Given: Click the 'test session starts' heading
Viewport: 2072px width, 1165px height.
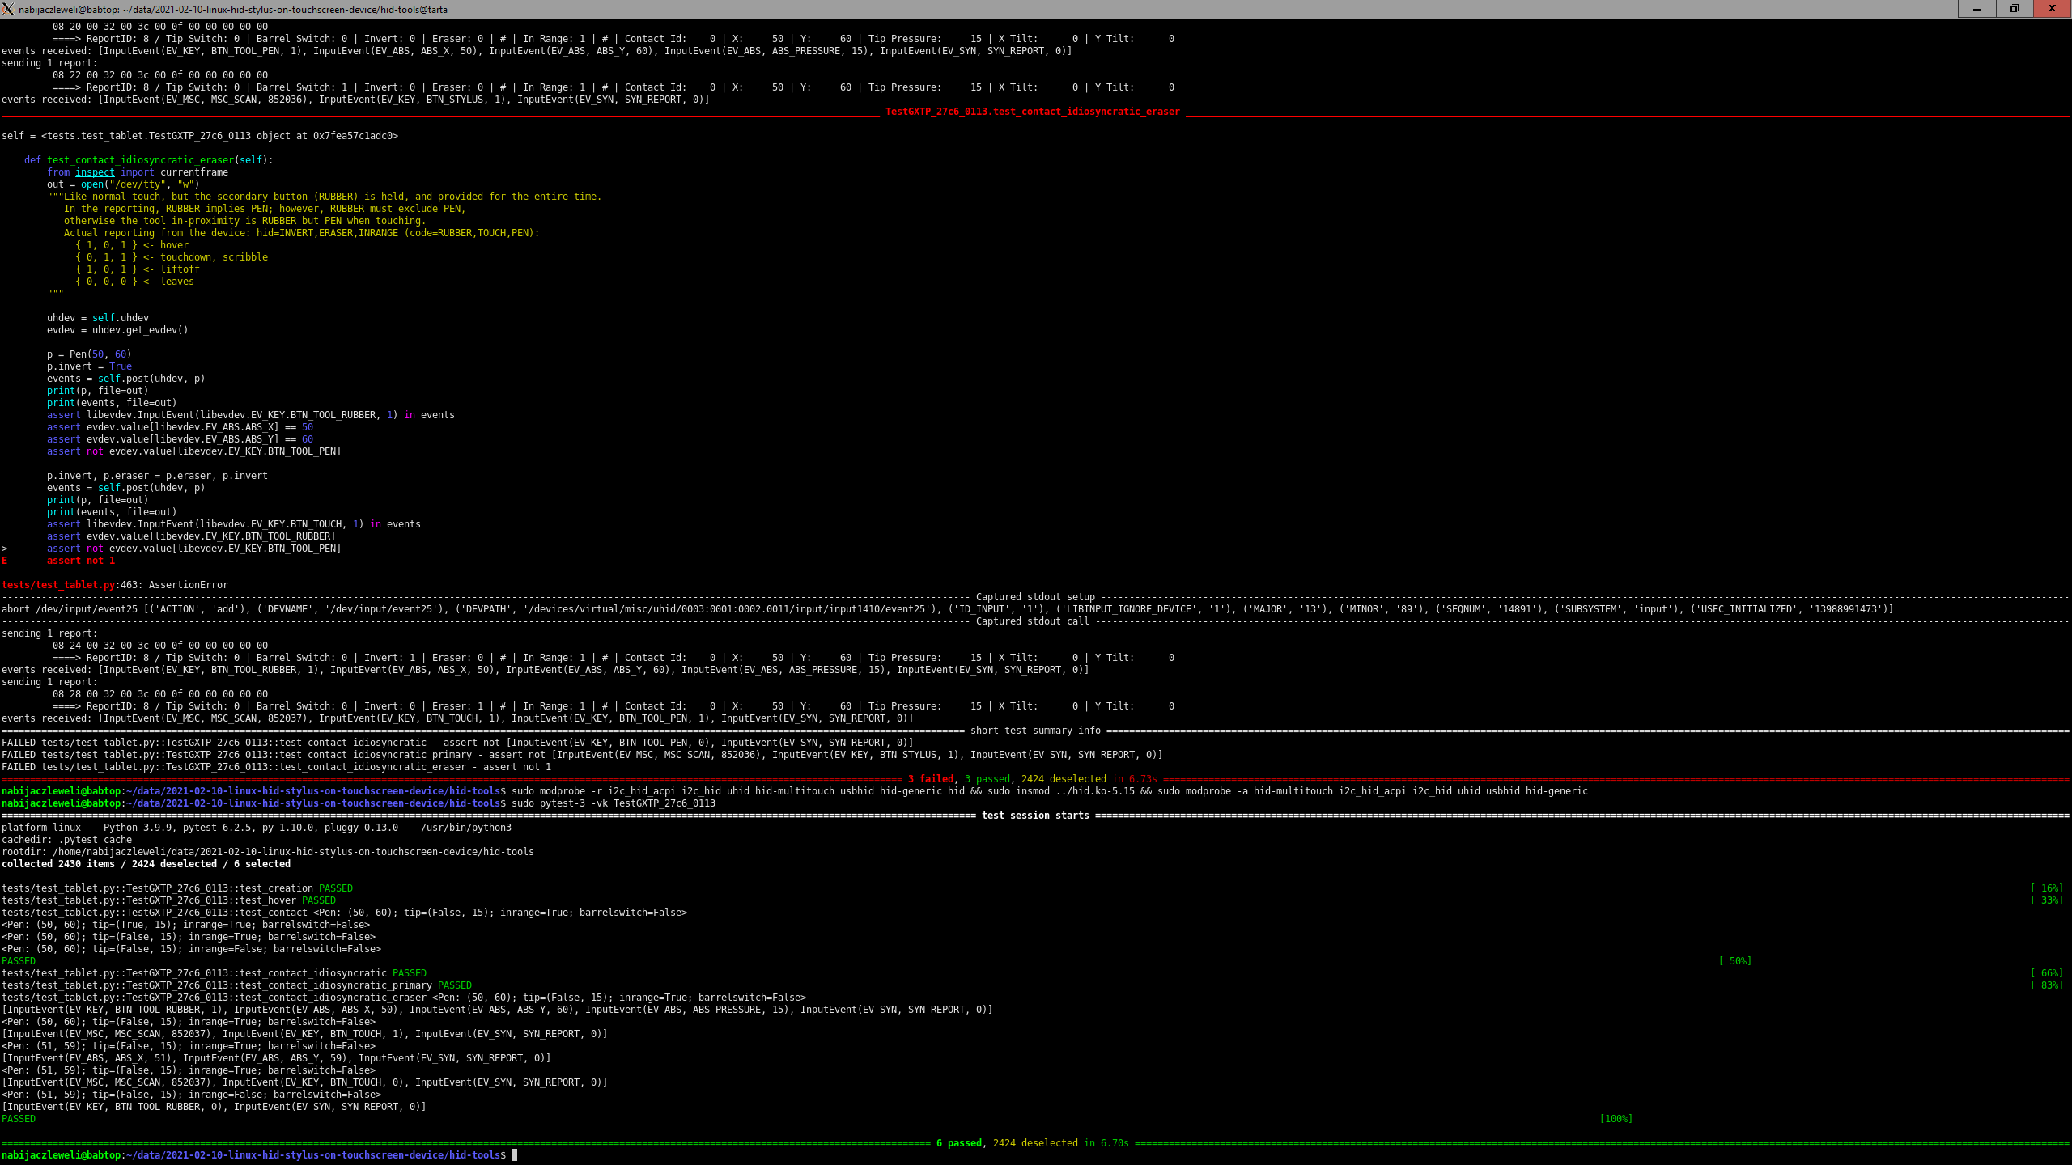Looking at the screenshot, I should click(1035, 815).
